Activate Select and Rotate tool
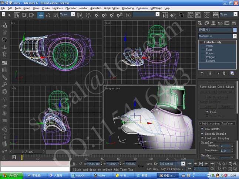The height and width of the screenshot is (179, 239). click(x=48, y=15)
